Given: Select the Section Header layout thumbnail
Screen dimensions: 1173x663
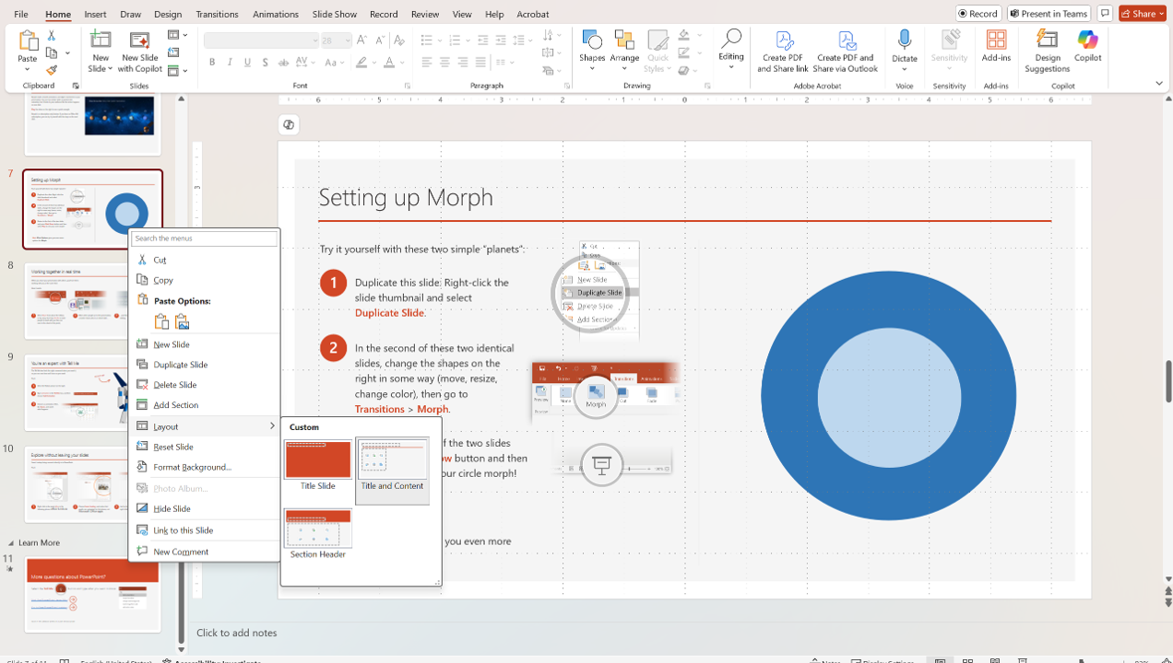Looking at the screenshot, I should 317,530.
